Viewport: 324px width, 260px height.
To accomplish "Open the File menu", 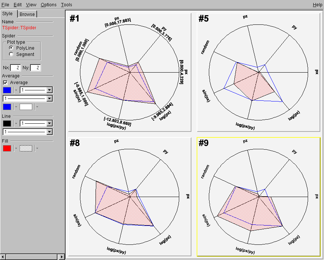I will pyautogui.click(x=5, y=4).
